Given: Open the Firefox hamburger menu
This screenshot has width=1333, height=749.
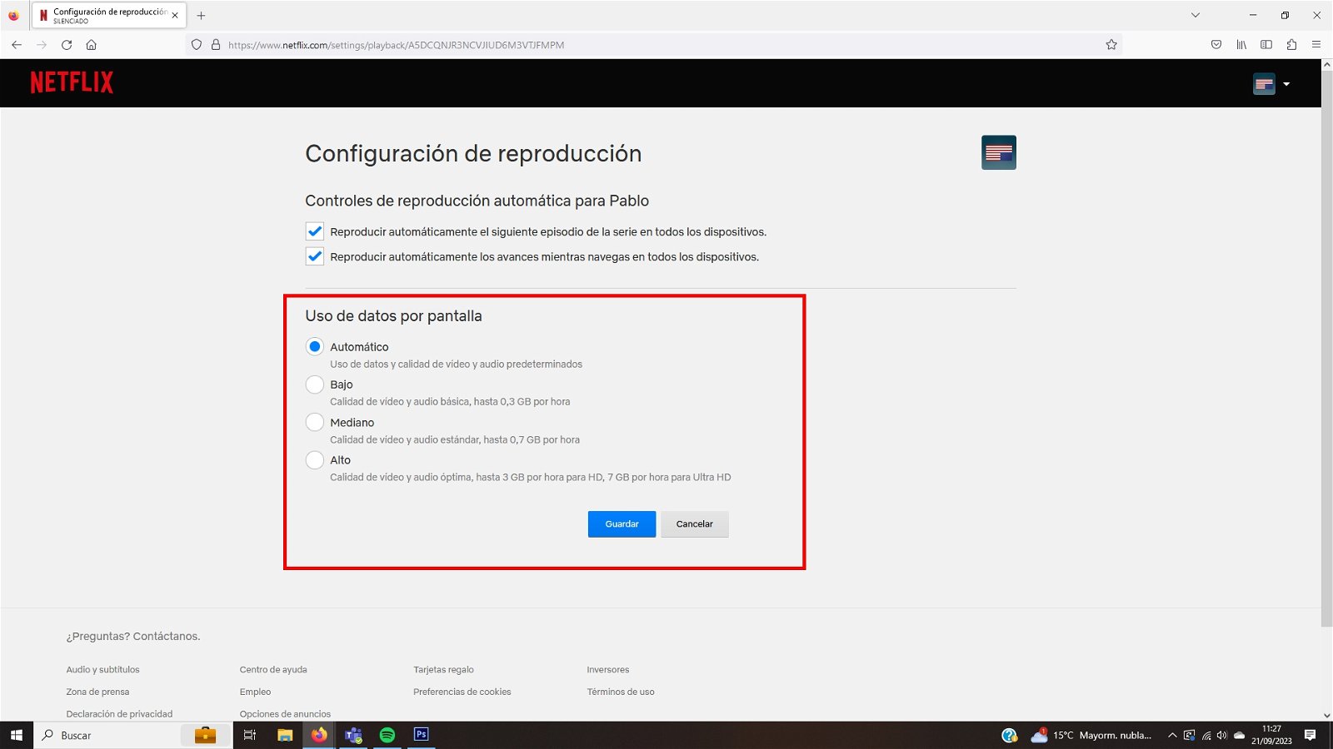Looking at the screenshot, I should [x=1316, y=45].
